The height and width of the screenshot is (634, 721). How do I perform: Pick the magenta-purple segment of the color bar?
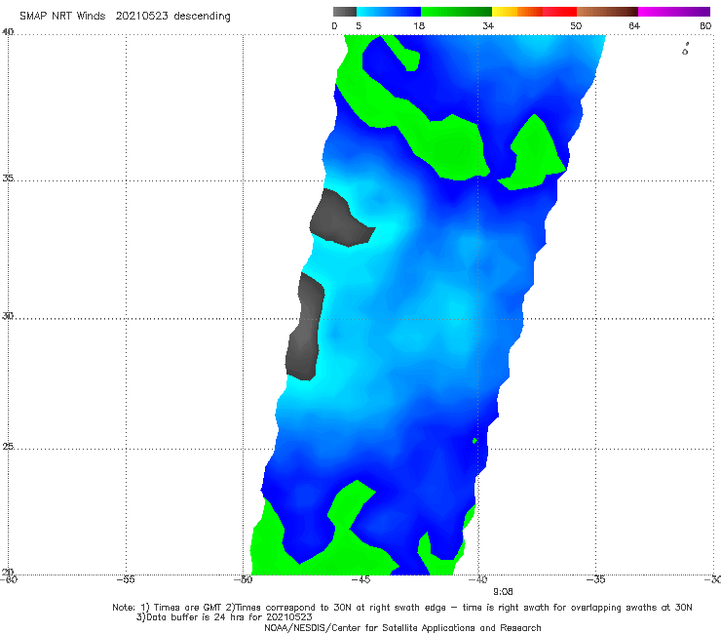click(x=674, y=12)
